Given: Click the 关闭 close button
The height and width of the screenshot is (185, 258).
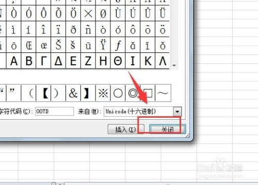Looking at the screenshot, I should 168,129.
